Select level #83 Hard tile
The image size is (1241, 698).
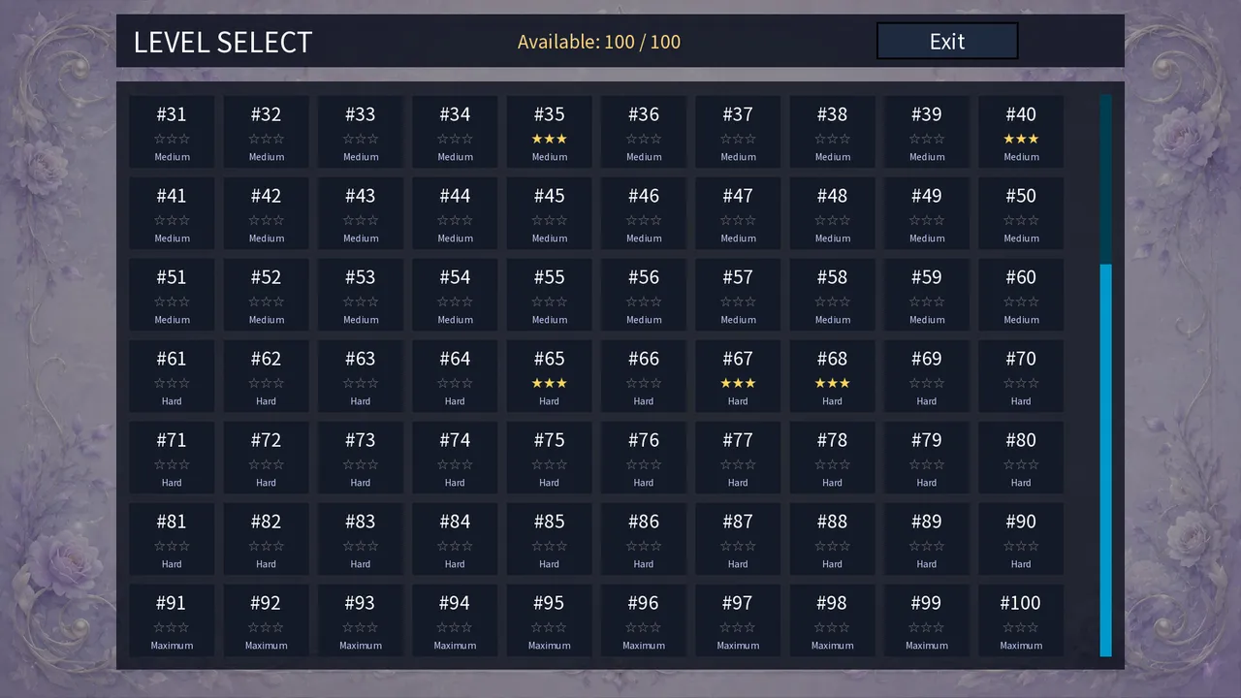pos(361,539)
